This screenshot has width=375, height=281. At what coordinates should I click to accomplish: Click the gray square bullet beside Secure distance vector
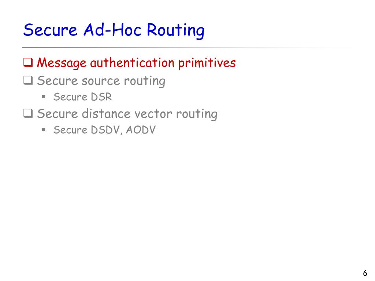click(x=28, y=113)
